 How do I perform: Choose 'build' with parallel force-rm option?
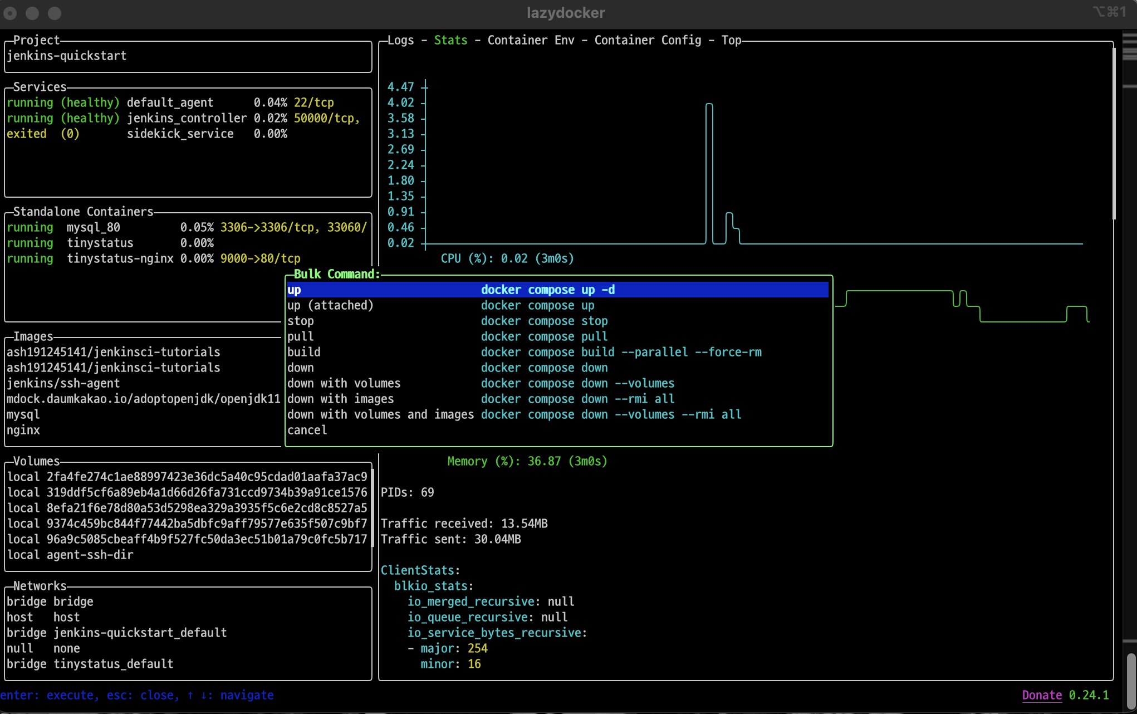(x=304, y=352)
